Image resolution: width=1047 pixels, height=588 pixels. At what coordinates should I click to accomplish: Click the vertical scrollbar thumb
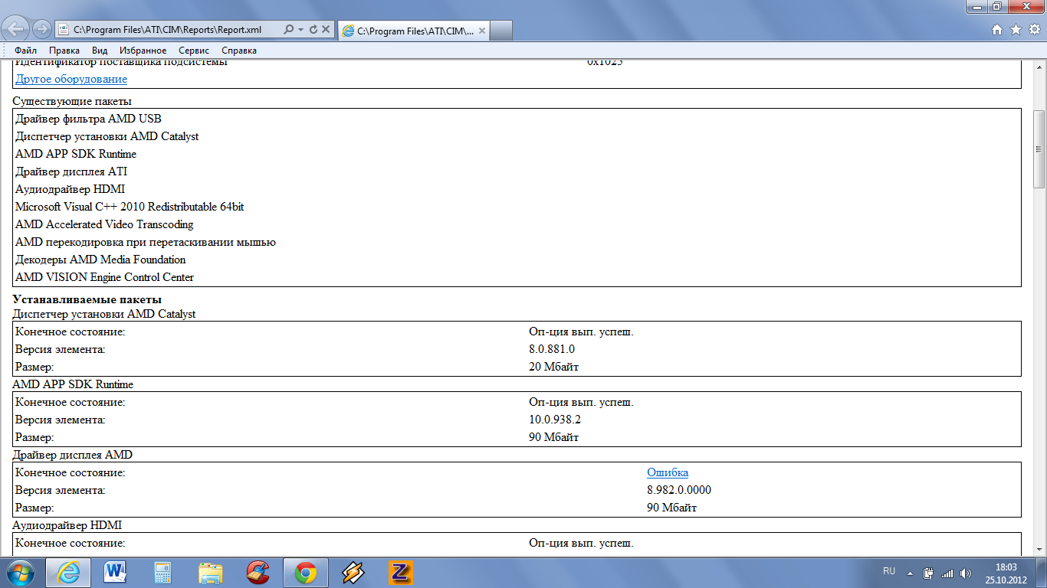(1039, 149)
